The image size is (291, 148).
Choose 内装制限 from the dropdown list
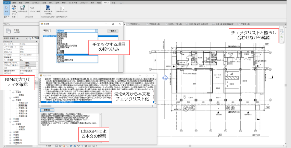(60, 61)
